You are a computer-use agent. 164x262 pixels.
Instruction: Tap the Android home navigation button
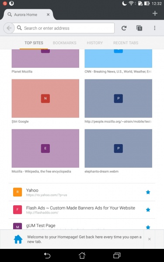(82, 255)
